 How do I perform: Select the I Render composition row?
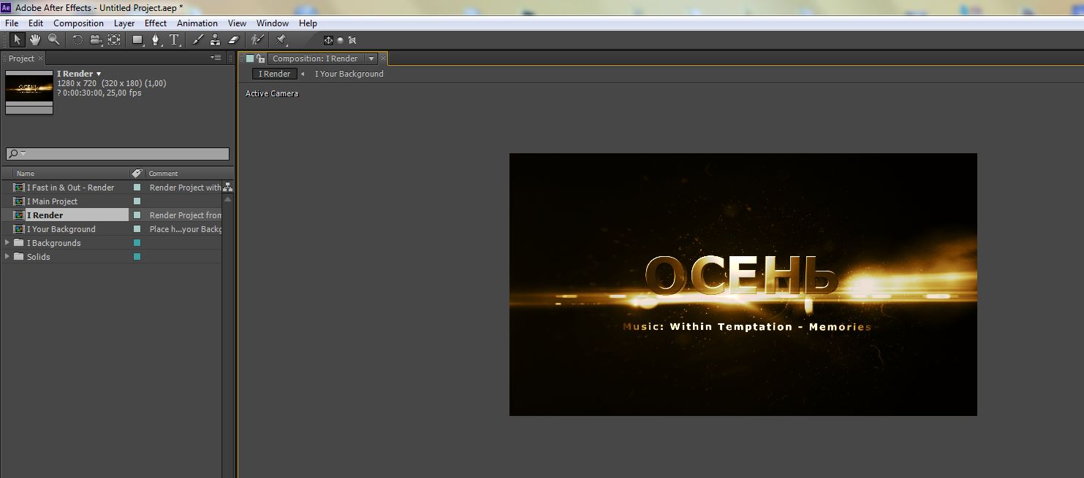point(111,215)
